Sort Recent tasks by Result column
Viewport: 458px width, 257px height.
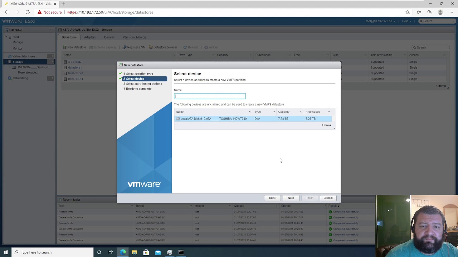click(332, 206)
